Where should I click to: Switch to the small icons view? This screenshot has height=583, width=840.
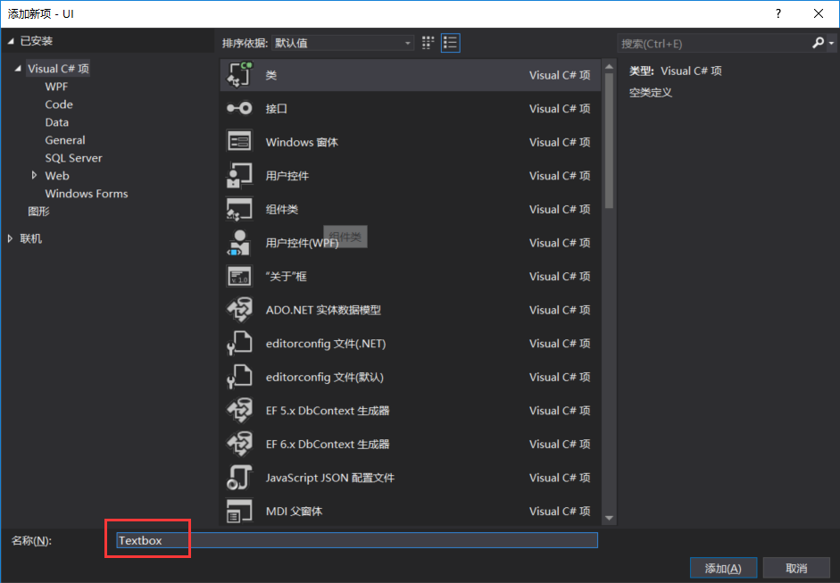click(451, 42)
